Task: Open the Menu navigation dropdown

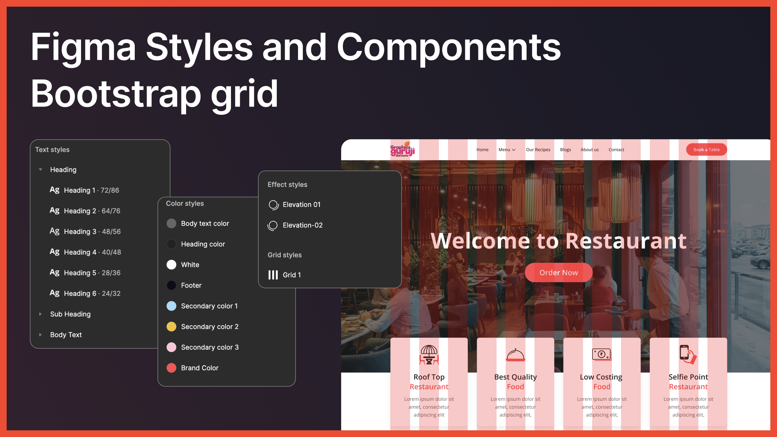Action: [507, 150]
